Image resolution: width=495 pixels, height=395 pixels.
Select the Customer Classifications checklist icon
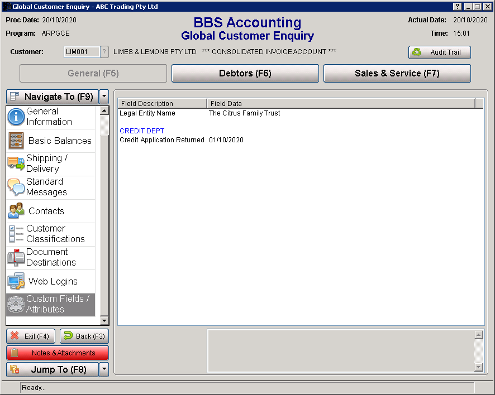click(x=16, y=234)
